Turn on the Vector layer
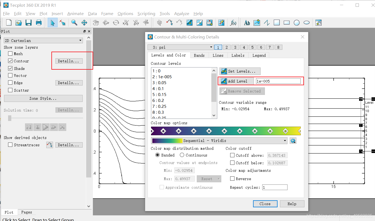This screenshot has width=375, height=221. pyautogui.click(x=10, y=76)
